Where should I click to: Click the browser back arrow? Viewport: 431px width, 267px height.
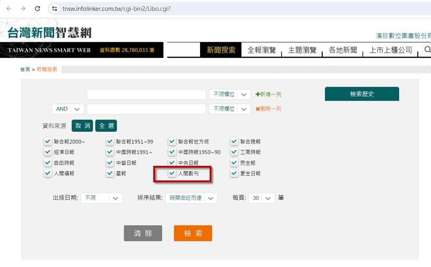9,8
